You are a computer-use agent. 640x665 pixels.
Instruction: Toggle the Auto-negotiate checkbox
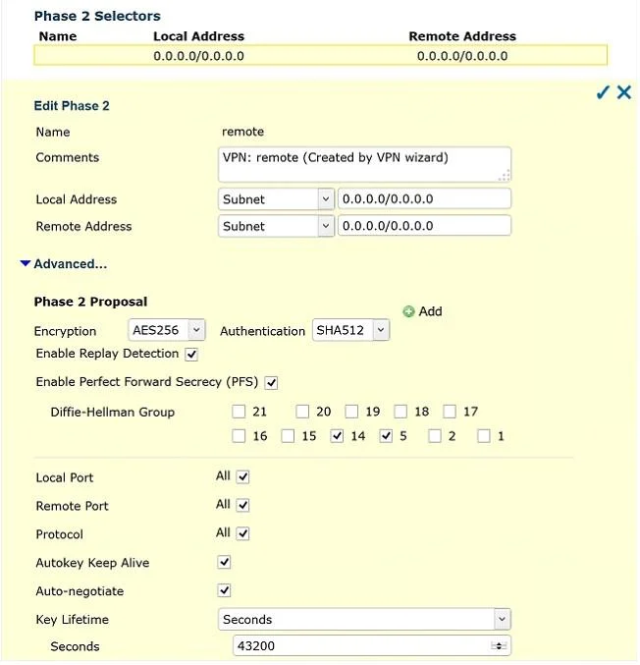[224, 590]
